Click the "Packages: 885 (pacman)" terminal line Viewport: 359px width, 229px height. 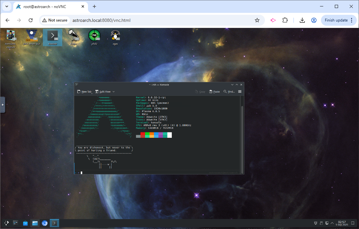pos(152,103)
